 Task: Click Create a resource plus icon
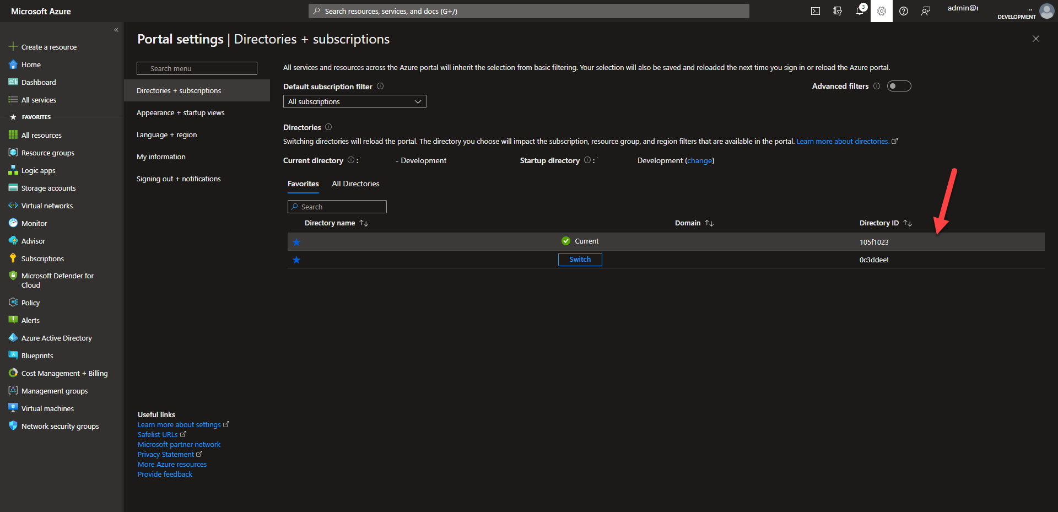pos(13,47)
